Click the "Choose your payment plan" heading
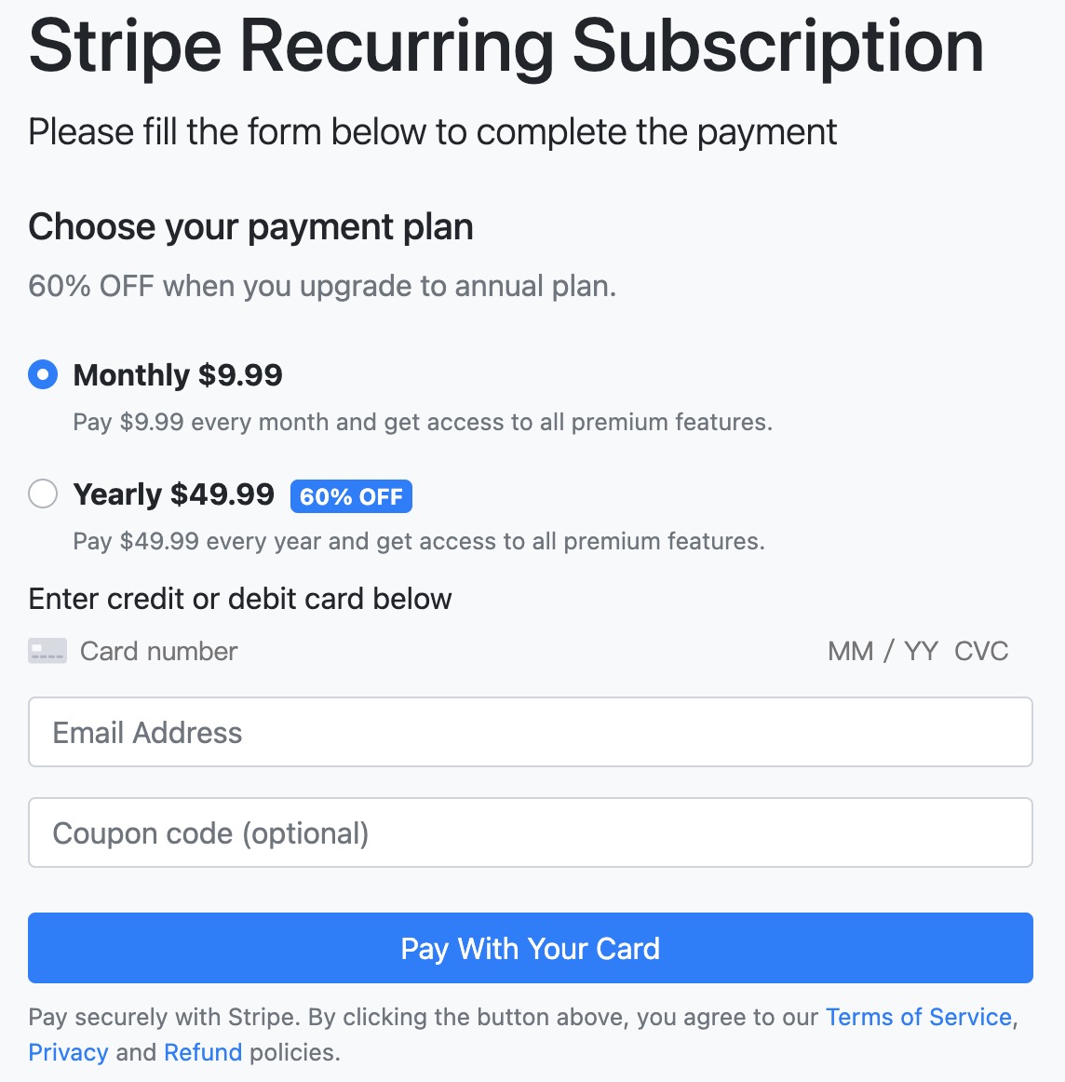The width and height of the screenshot is (1065, 1082). 250,227
